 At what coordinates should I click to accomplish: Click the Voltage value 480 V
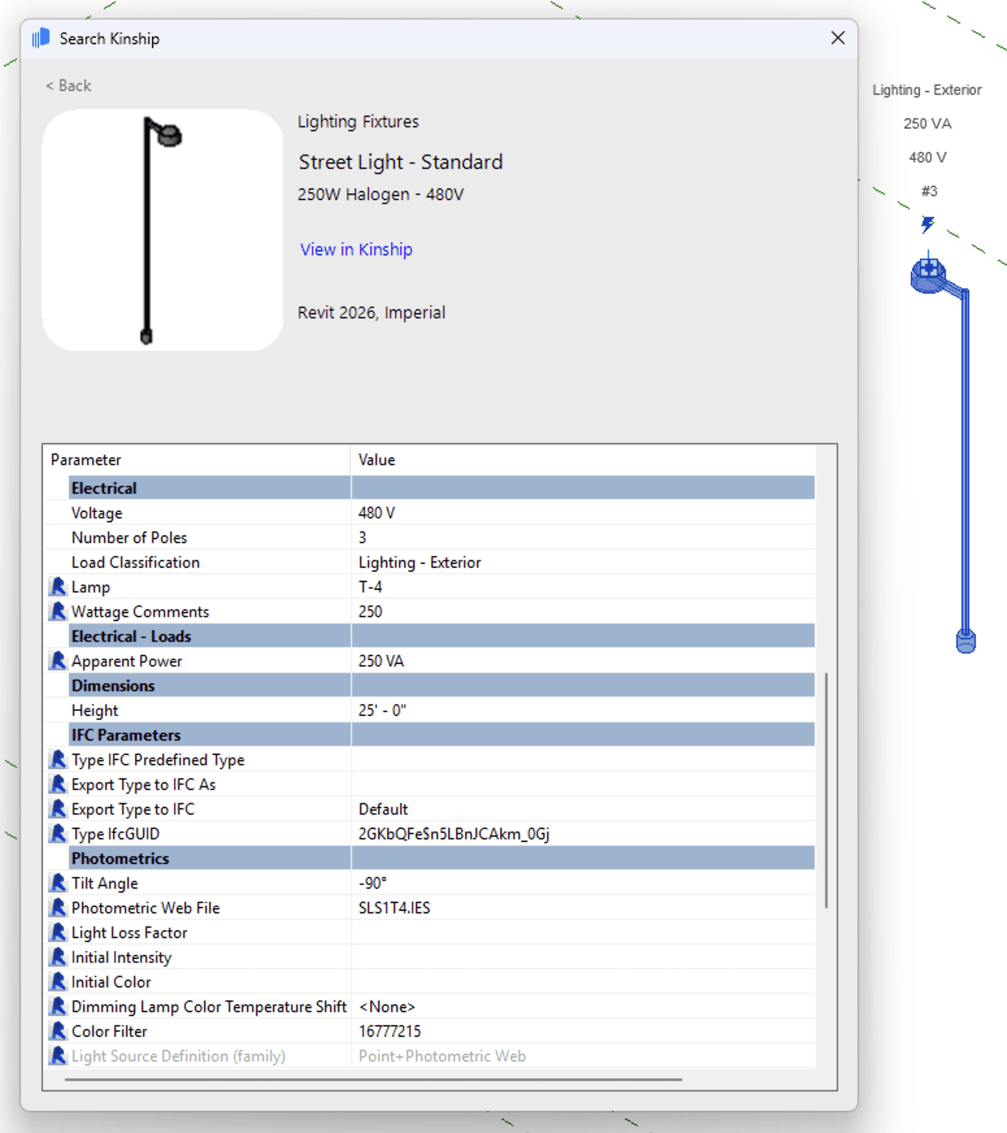(377, 513)
